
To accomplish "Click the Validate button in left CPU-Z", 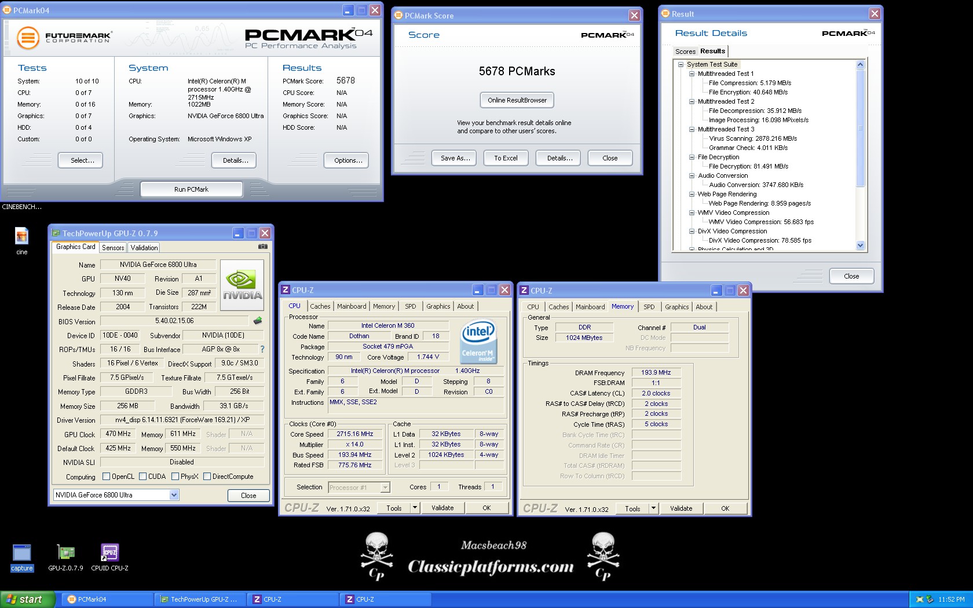I will pos(442,508).
